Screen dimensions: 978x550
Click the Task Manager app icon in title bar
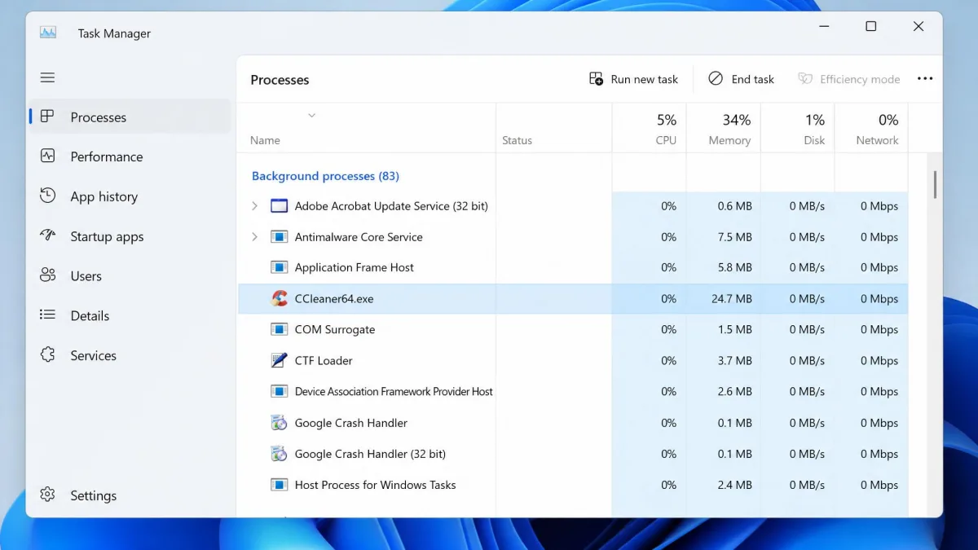tap(48, 33)
